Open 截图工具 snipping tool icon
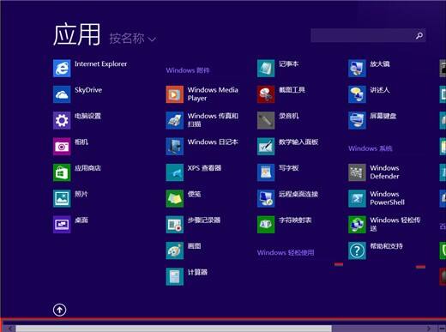 266,94
